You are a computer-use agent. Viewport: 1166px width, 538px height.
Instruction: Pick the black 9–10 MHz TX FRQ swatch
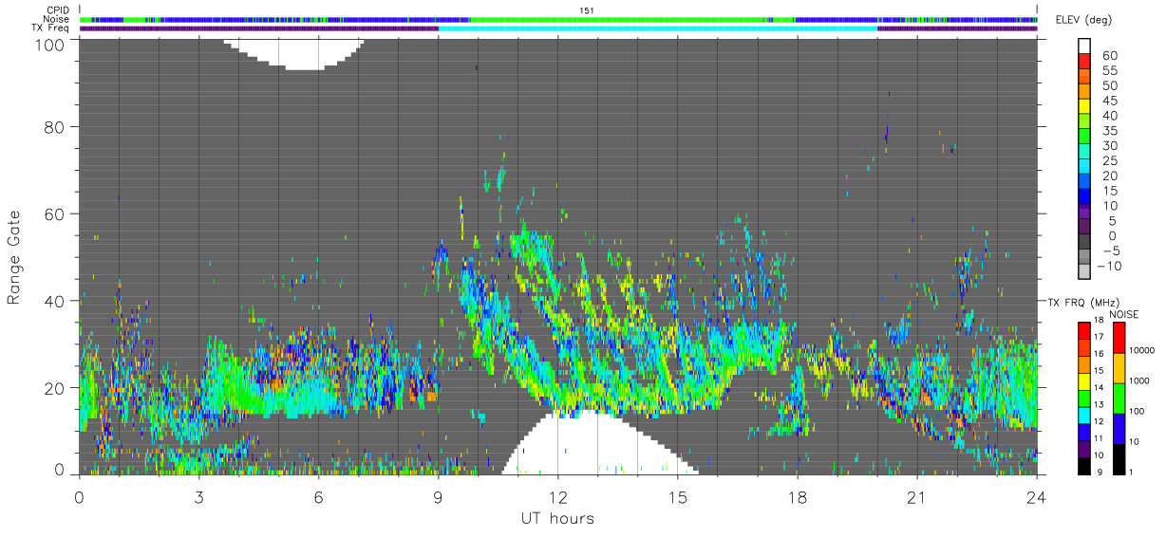[1084, 465]
